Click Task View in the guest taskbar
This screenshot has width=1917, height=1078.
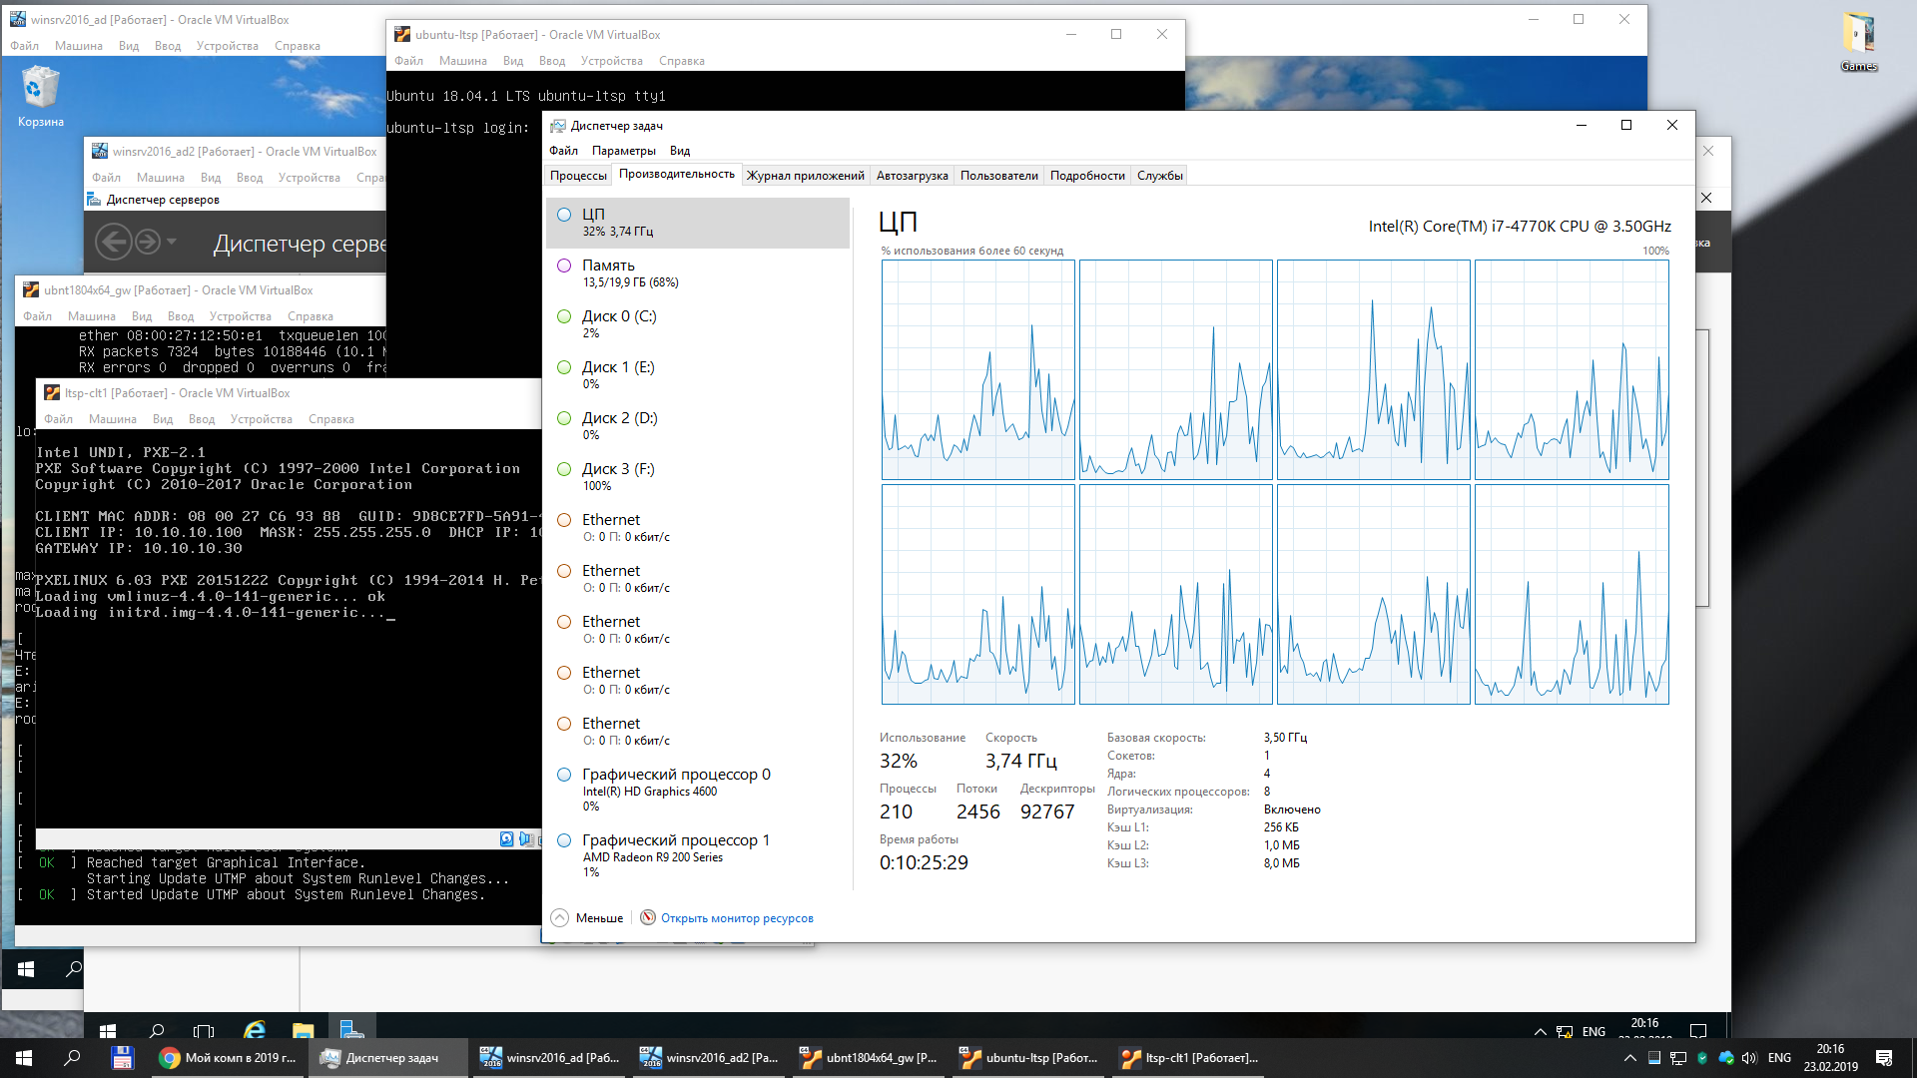[x=204, y=1030]
